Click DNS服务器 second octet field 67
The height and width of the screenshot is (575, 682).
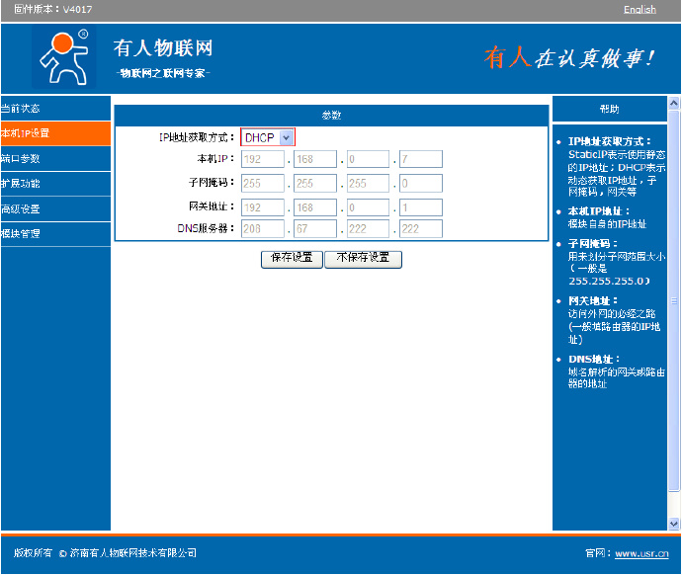(315, 228)
